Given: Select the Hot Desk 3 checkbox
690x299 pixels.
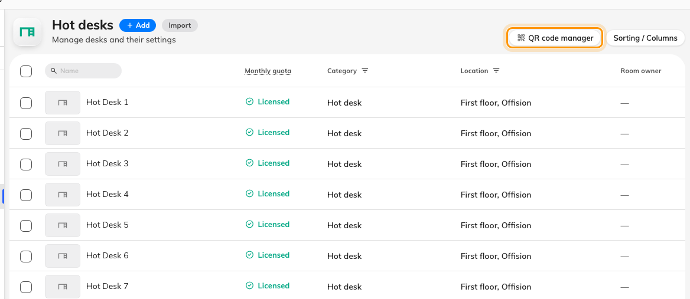Looking at the screenshot, I should point(26,165).
